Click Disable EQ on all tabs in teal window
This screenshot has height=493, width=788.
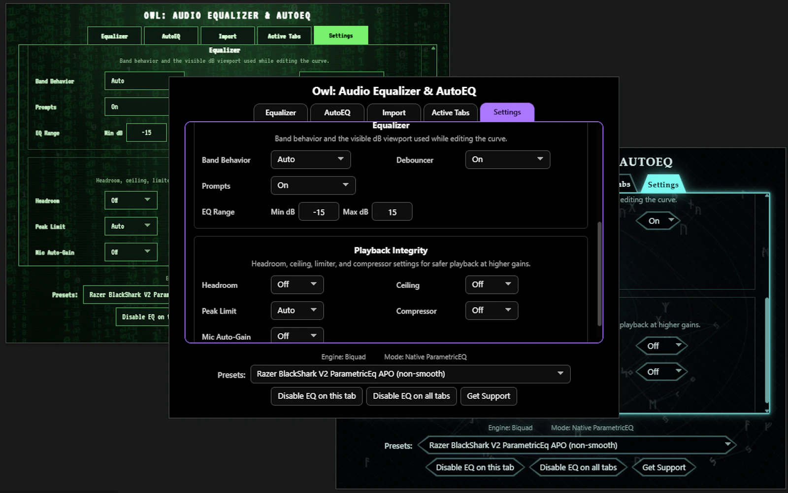[x=578, y=467]
